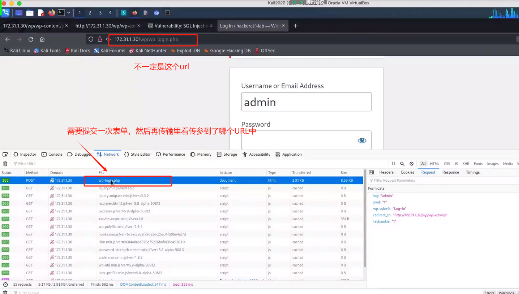
Task: Filter requests by CSS type
Action: pos(447,164)
